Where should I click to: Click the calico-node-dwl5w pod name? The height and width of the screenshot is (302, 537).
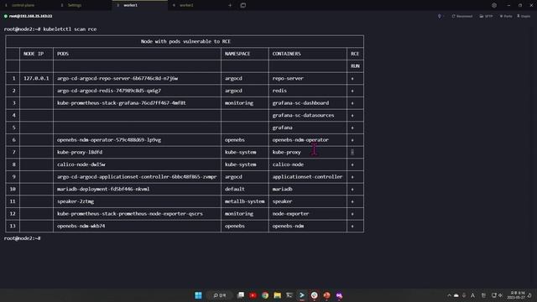point(81,164)
